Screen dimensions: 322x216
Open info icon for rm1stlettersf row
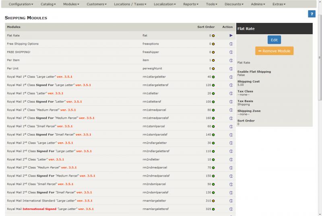pyautogui.click(x=231, y=102)
